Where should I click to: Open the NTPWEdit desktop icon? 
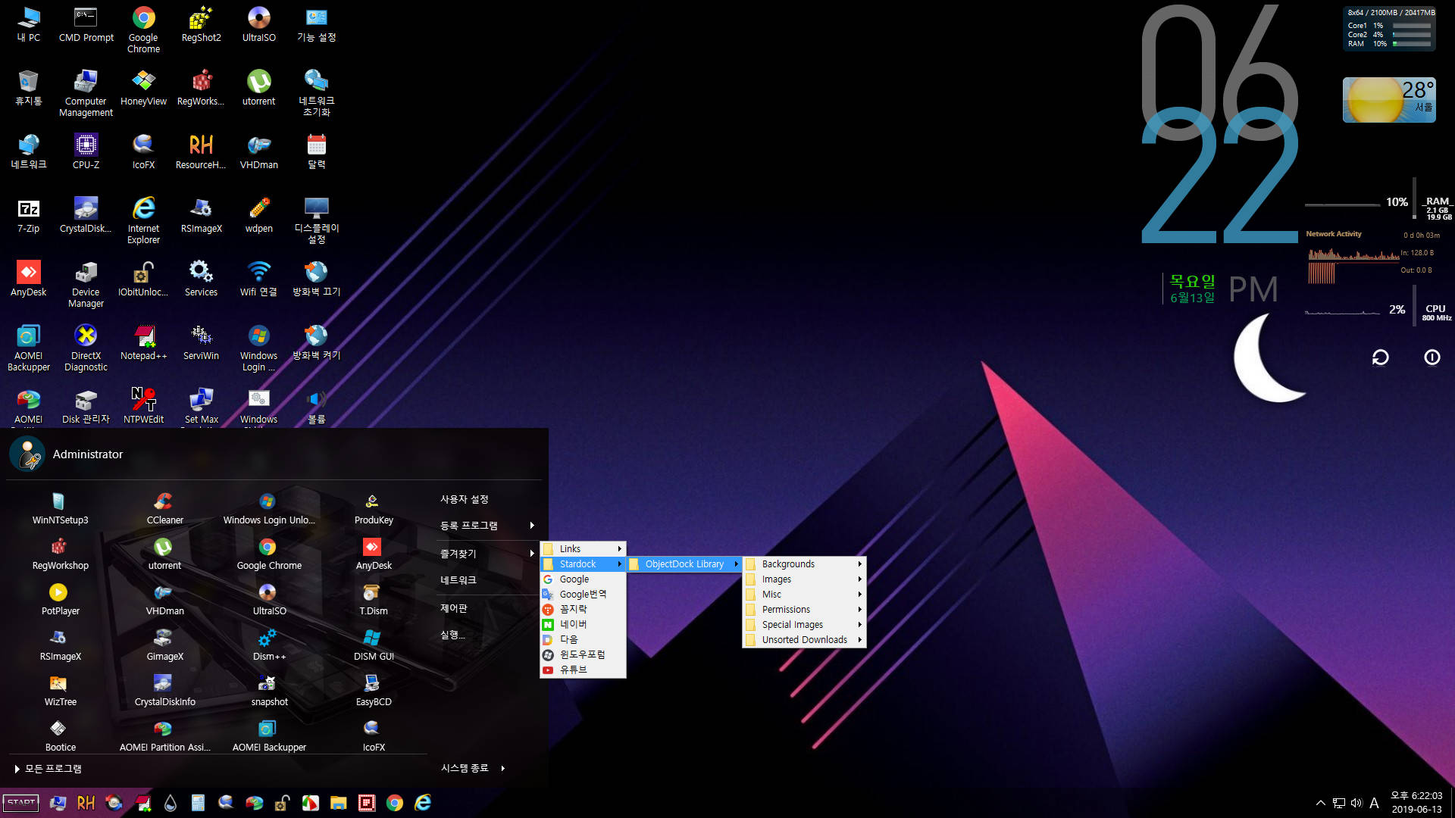[x=143, y=406]
